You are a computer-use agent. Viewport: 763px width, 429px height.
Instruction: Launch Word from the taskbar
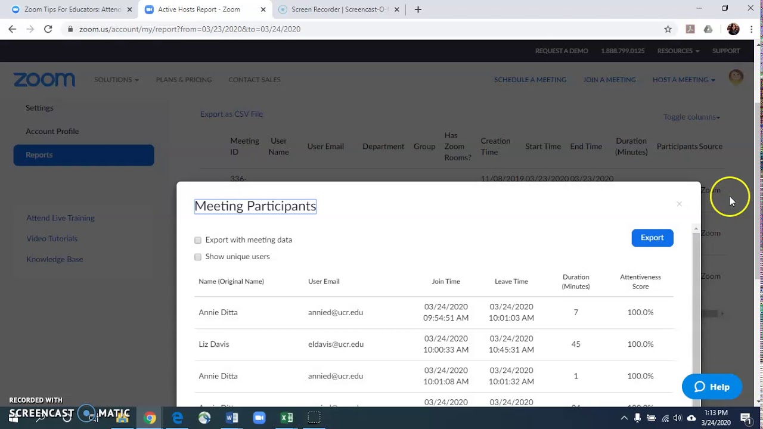(x=232, y=418)
